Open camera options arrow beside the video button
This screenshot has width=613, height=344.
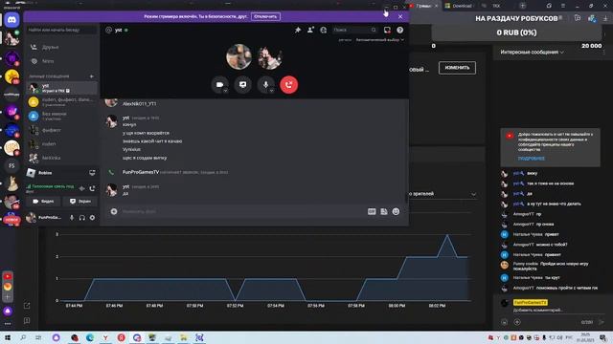click(226, 91)
